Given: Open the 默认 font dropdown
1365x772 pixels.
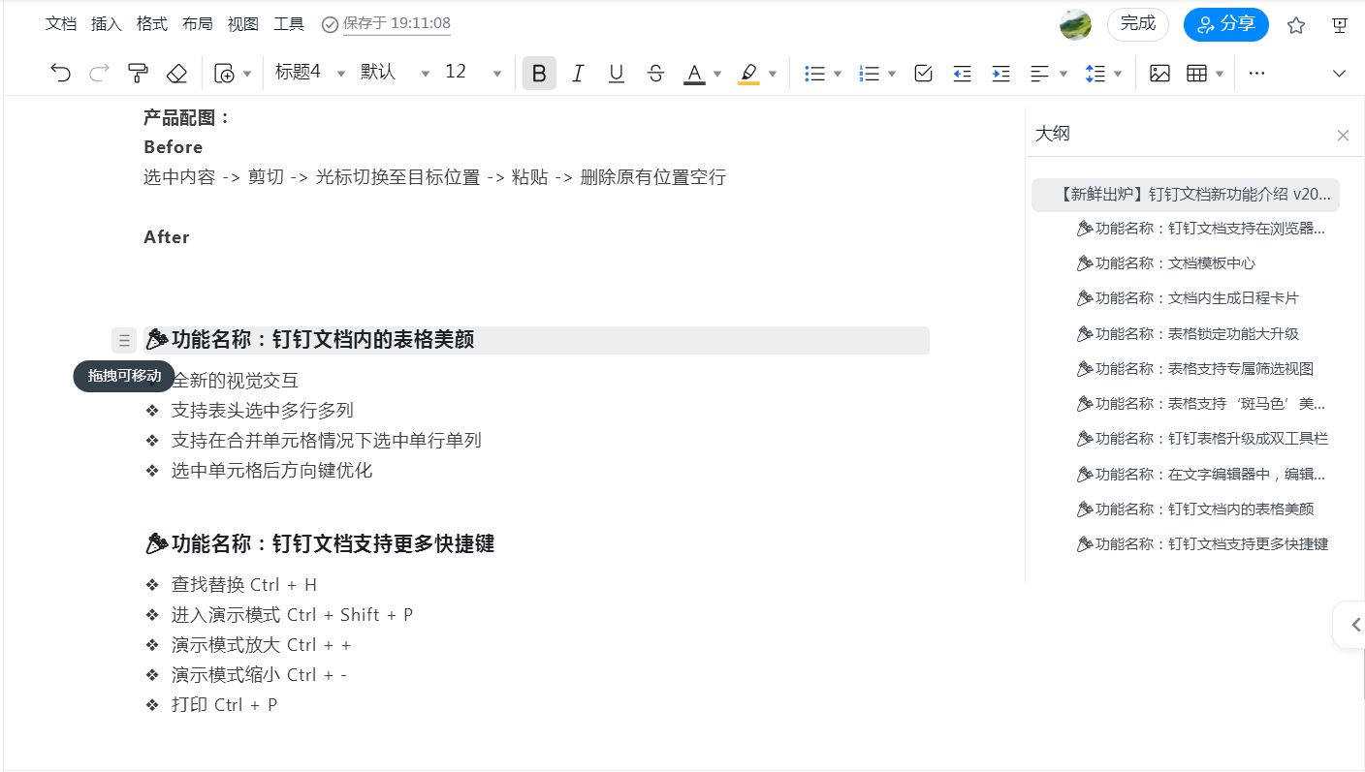Looking at the screenshot, I should pos(395,73).
